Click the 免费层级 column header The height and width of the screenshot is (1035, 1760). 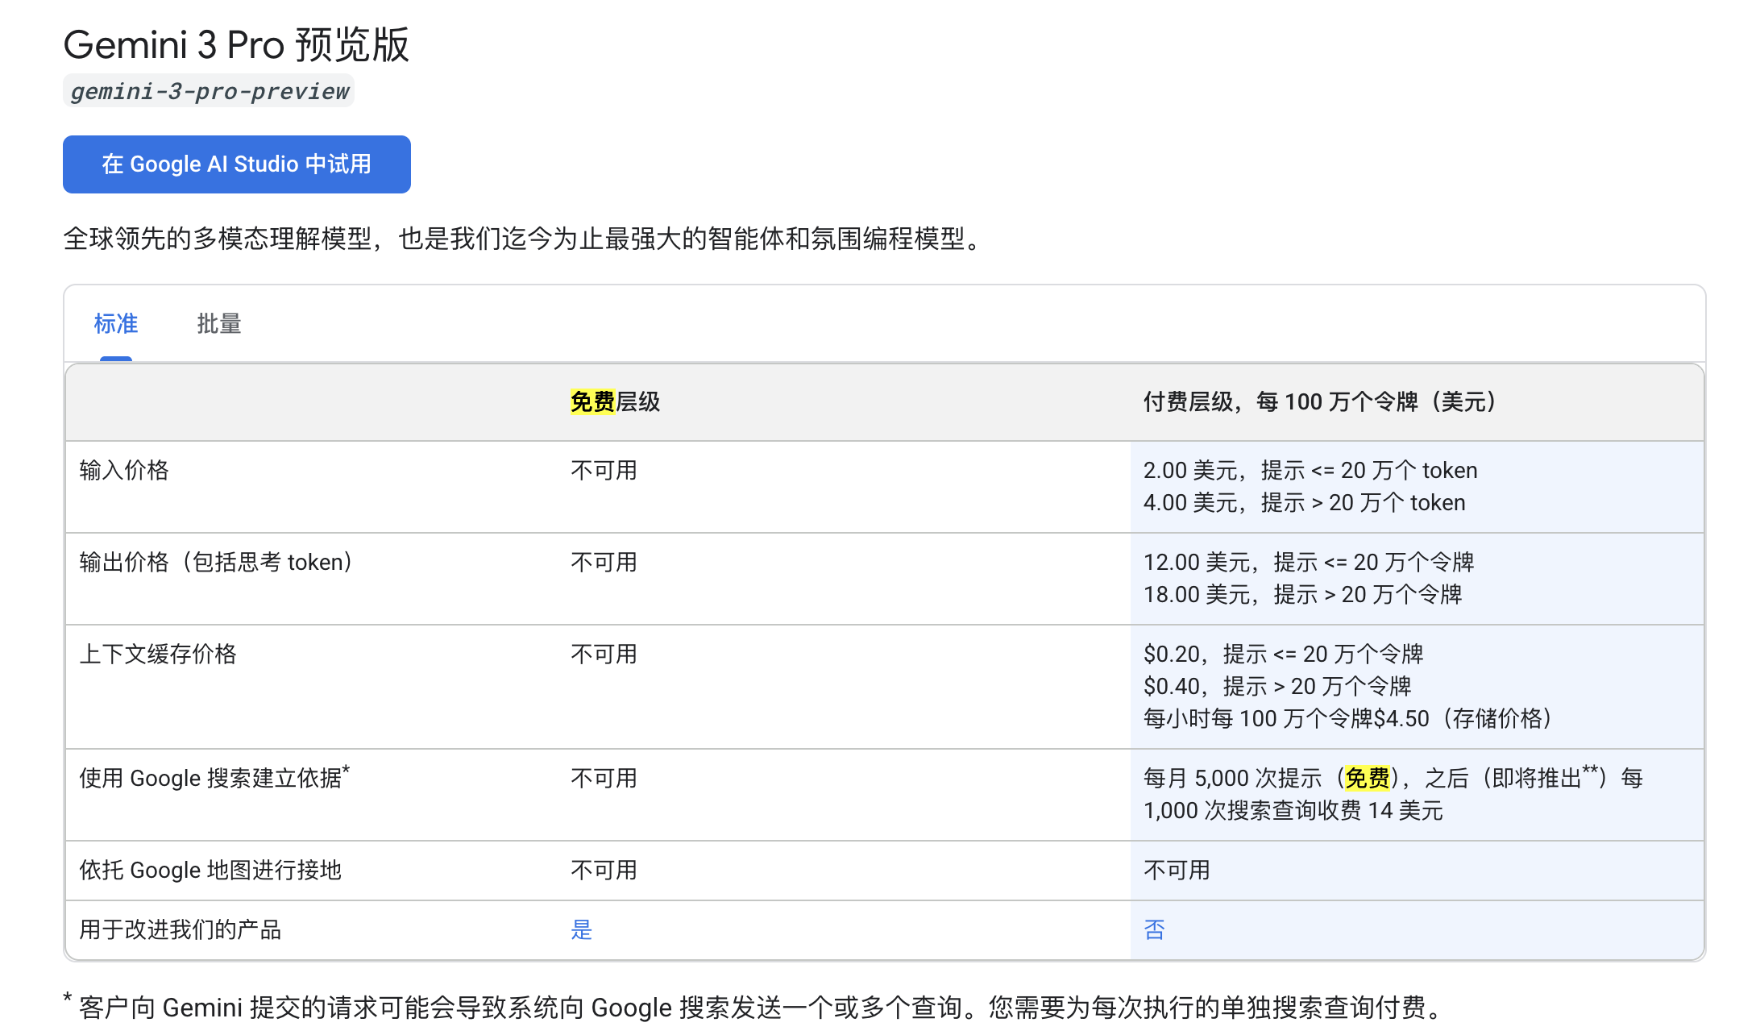click(x=616, y=401)
